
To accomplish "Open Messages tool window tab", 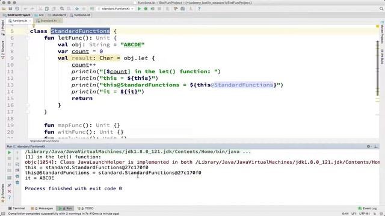I will 42,208.
